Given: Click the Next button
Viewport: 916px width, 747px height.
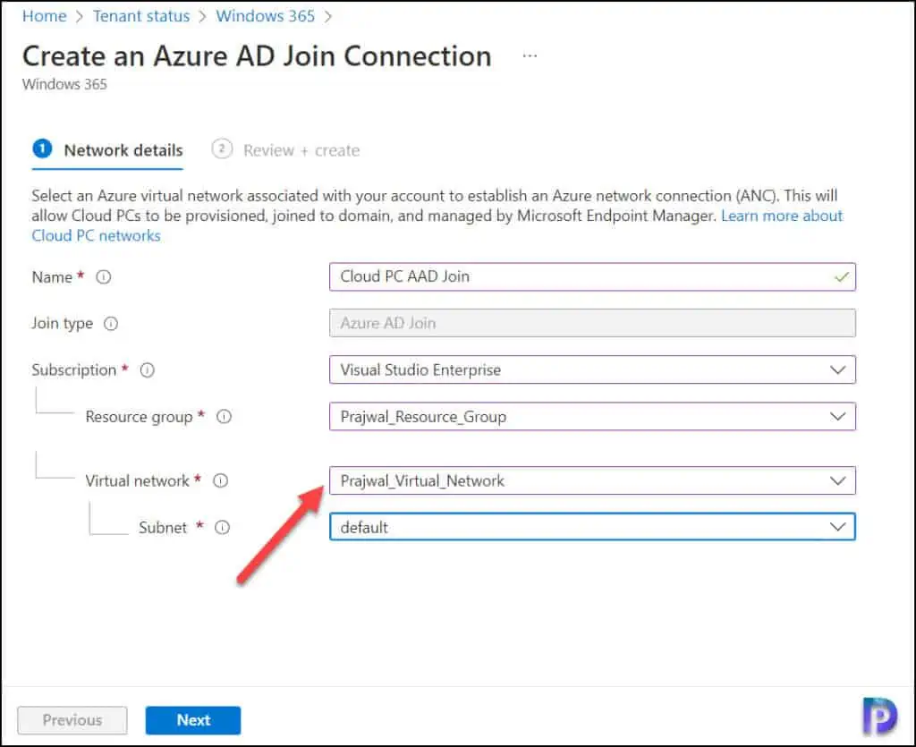Looking at the screenshot, I should (x=193, y=720).
